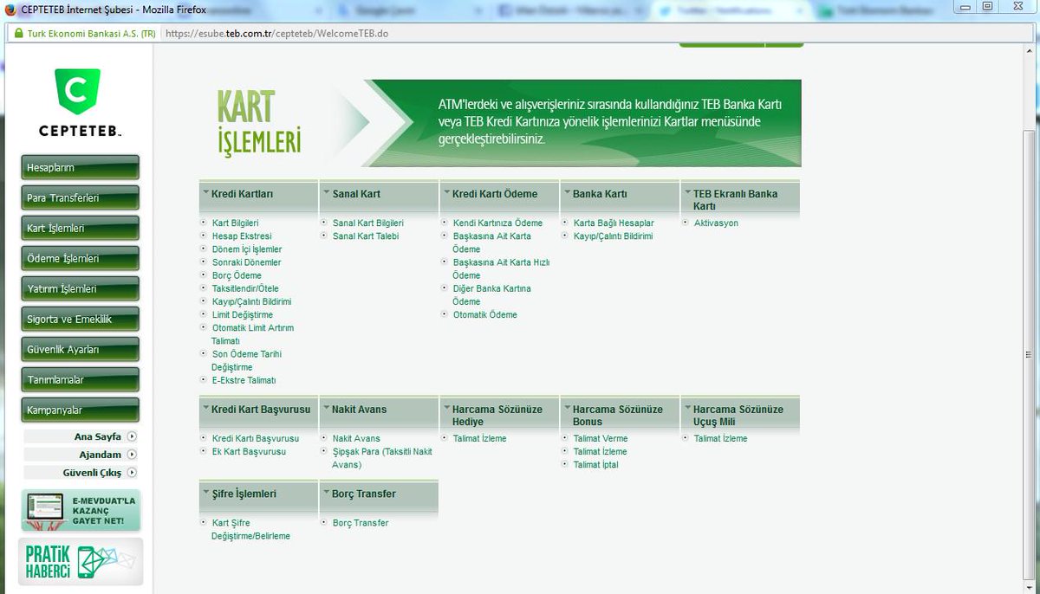Open the Yatırım İşlemleri menu

click(x=81, y=288)
